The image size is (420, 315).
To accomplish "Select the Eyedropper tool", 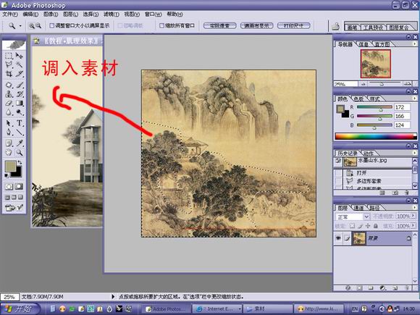I will coord(19,143).
